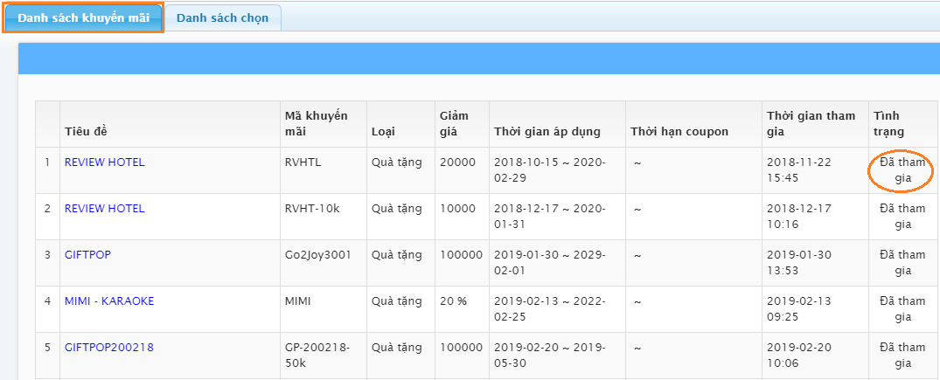Click Đã tham gia status in RVHT-10k row
940x380 pixels.
click(902, 217)
